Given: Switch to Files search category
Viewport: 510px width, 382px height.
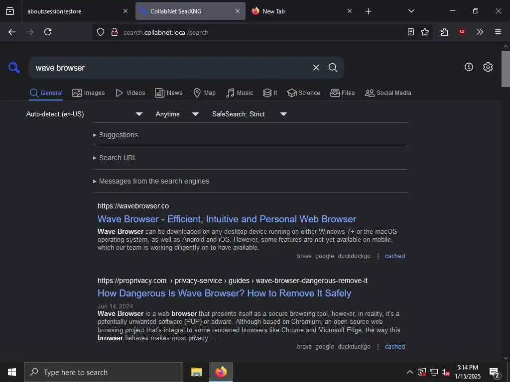Looking at the screenshot, I should 342,93.
